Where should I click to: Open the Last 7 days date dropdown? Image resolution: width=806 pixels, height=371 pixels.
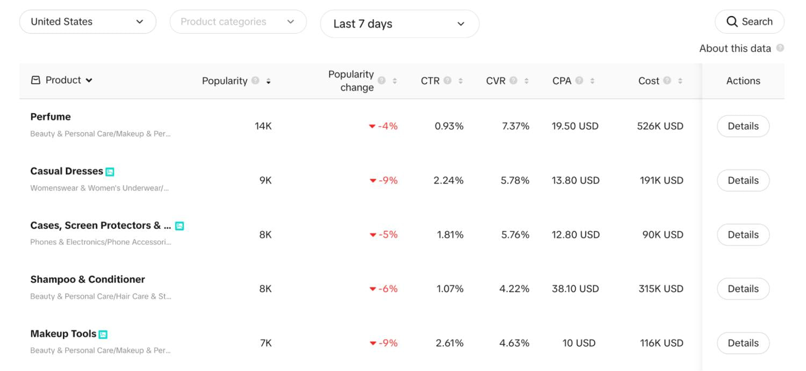(399, 24)
